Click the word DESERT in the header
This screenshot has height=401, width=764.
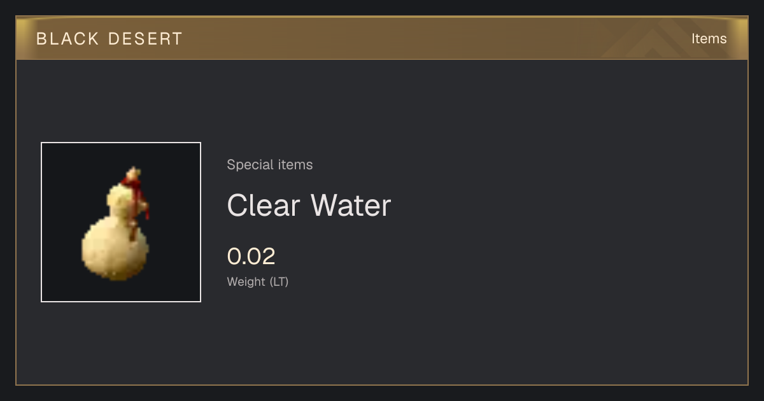[x=145, y=39]
